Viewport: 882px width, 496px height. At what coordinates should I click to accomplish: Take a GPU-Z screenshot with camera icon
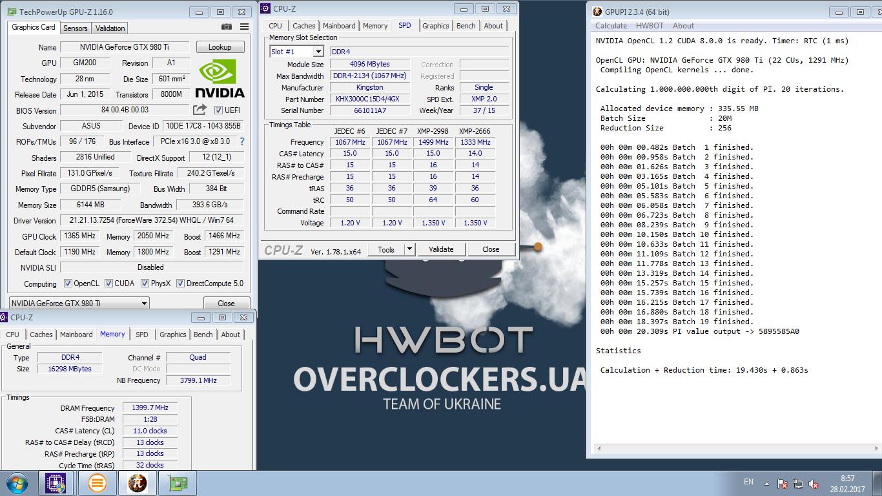226,27
